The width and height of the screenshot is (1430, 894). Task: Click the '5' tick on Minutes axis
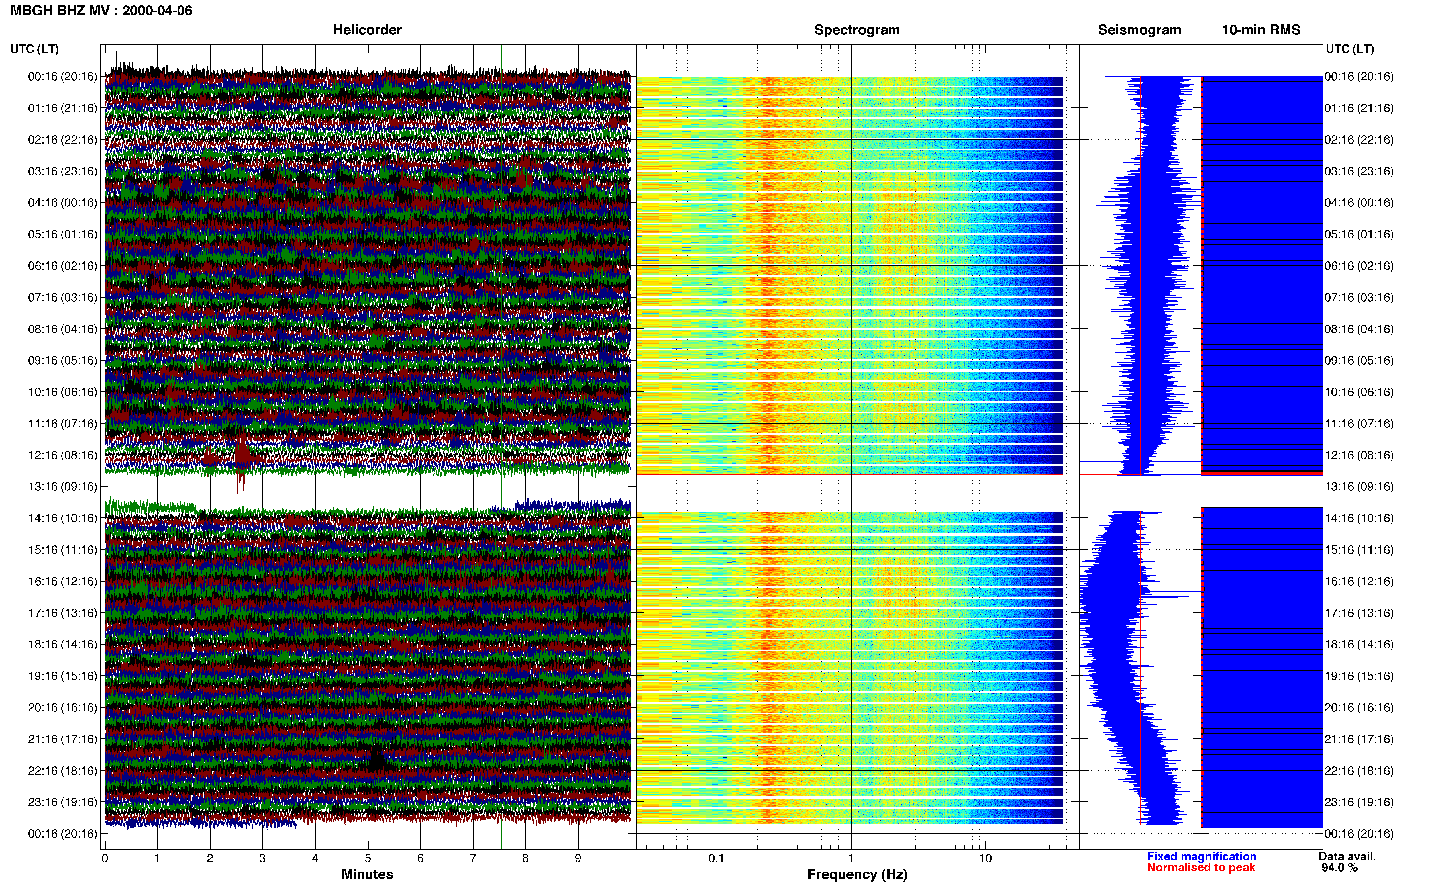coord(368,858)
